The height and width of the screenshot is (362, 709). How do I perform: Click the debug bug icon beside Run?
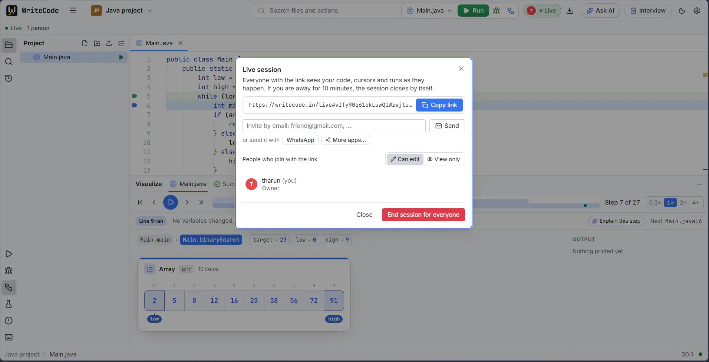(x=497, y=11)
